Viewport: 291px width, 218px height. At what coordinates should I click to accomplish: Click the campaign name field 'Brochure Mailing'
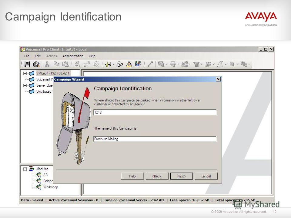pyautogui.click(x=155, y=139)
